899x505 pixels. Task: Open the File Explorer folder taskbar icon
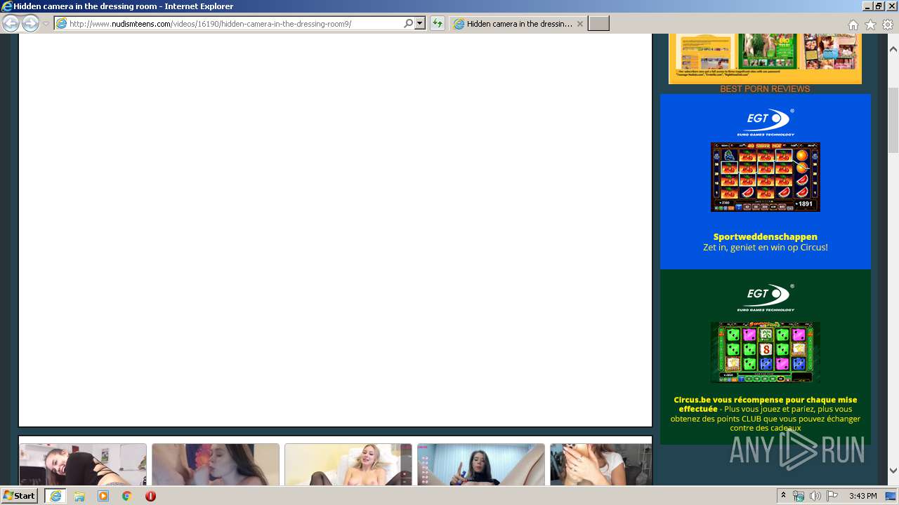79,496
